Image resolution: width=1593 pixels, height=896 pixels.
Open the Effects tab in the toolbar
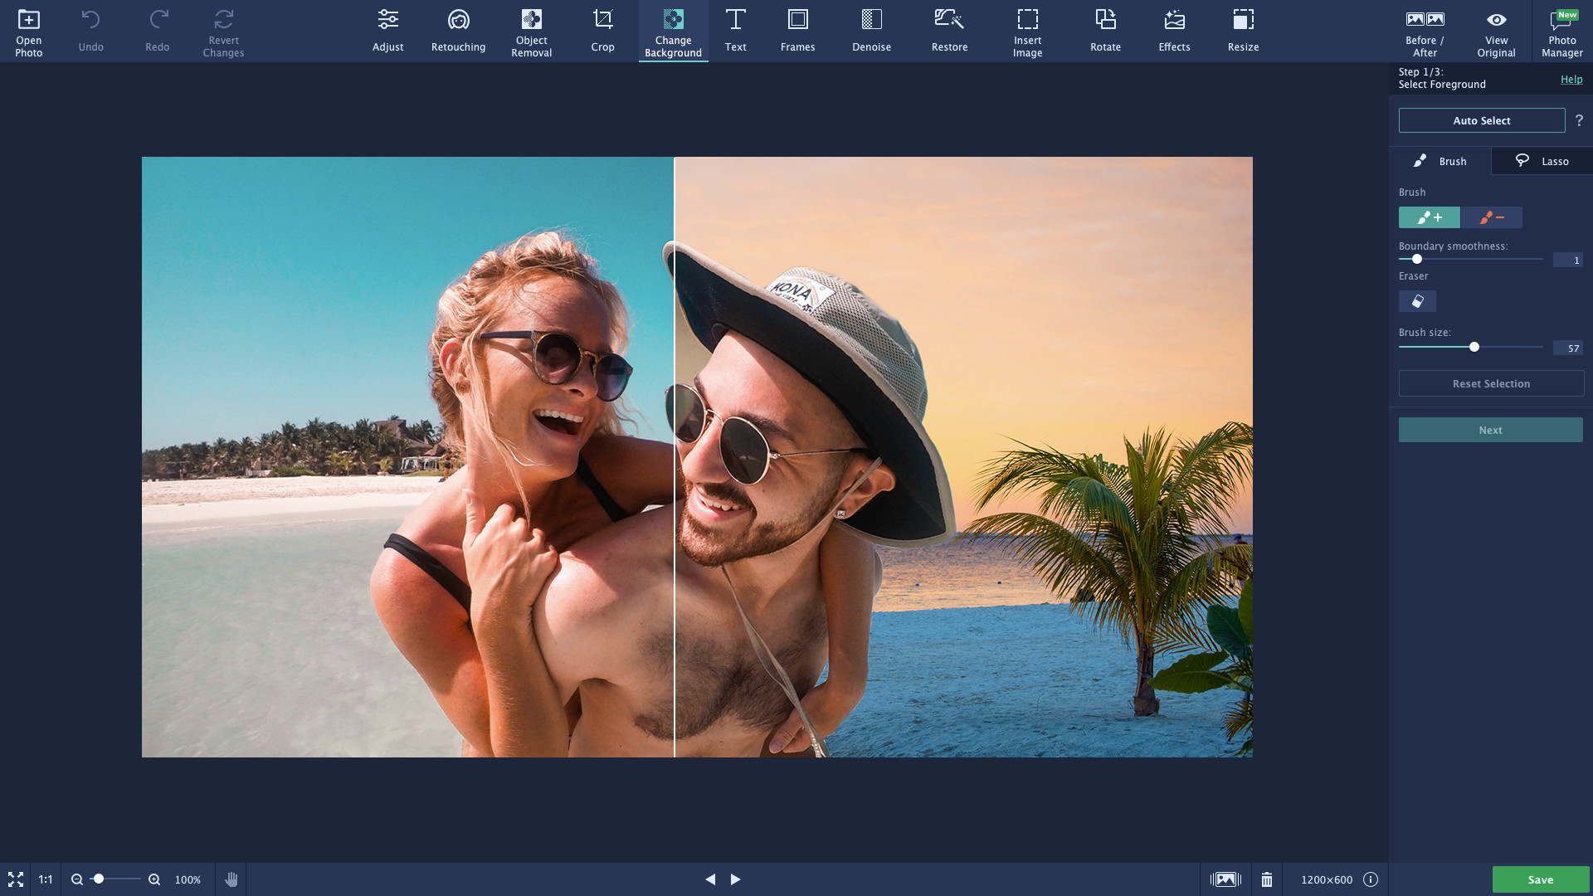pyautogui.click(x=1174, y=32)
